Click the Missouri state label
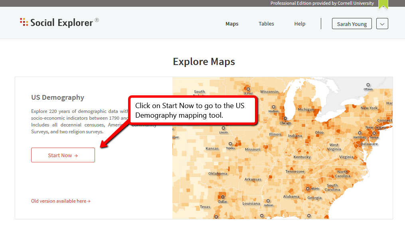Screen dimensions: 405x225 point(252,149)
